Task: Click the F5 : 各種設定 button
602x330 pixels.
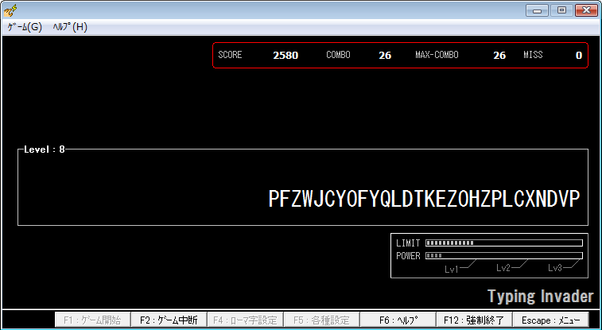Action: pyautogui.click(x=321, y=320)
